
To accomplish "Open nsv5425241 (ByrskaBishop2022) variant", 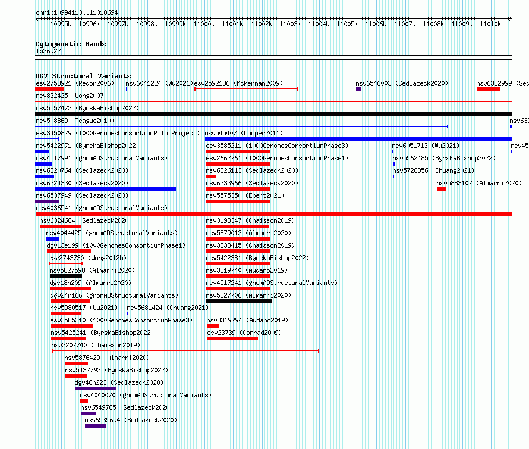I will [102, 333].
